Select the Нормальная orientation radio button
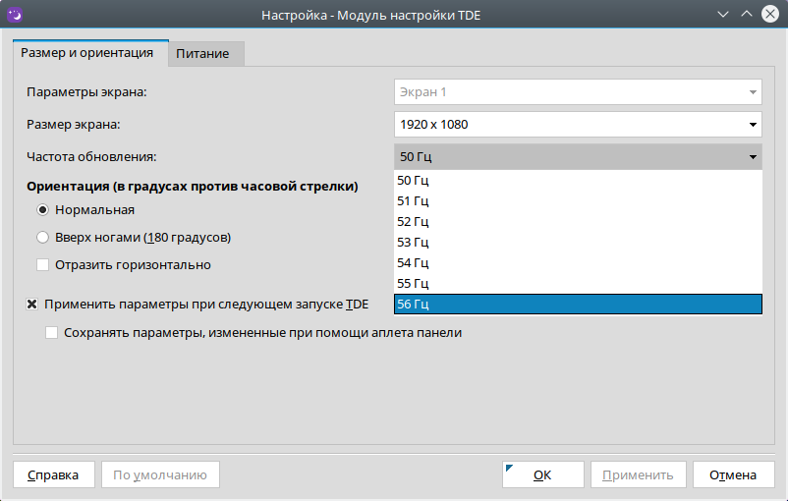Screen dimensions: 788x501 coord(43,209)
